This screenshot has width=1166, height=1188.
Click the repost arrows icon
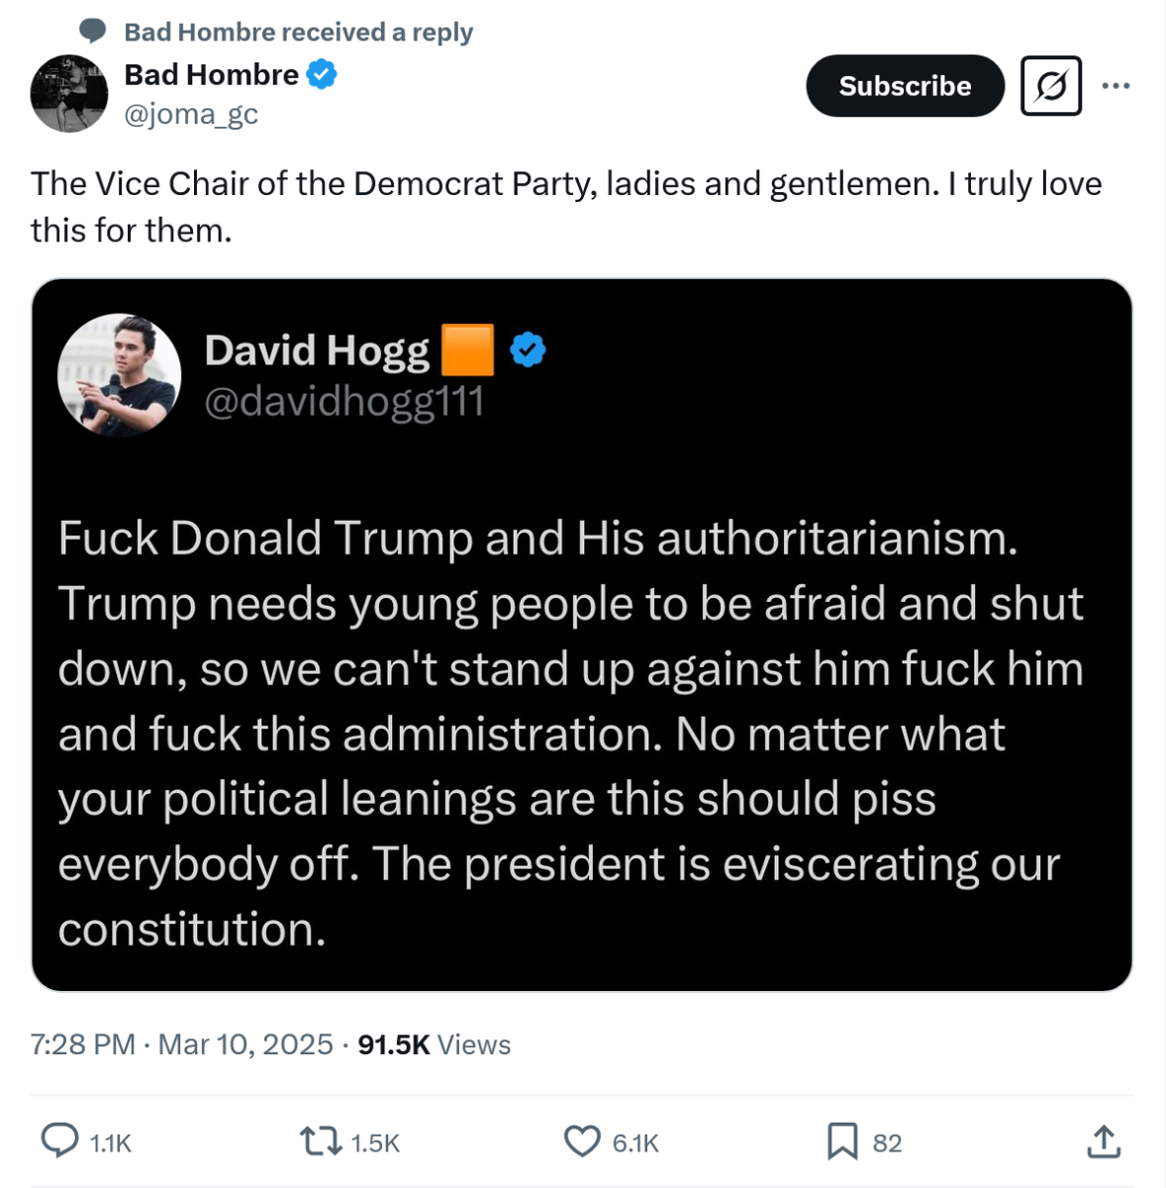click(x=319, y=1141)
